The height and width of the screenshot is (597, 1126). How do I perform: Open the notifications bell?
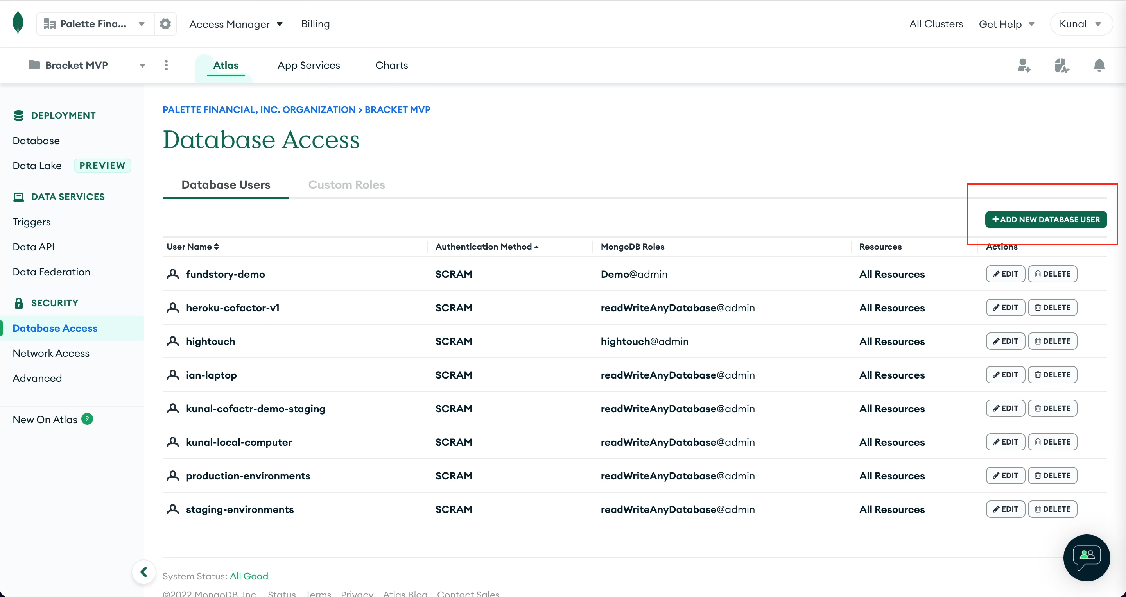point(1099,66)
